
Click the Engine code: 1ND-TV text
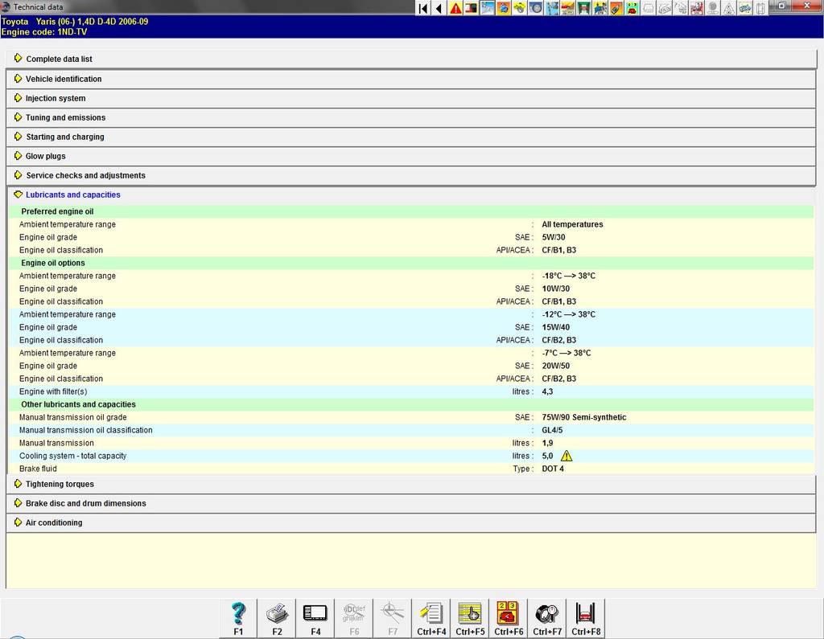44,32
